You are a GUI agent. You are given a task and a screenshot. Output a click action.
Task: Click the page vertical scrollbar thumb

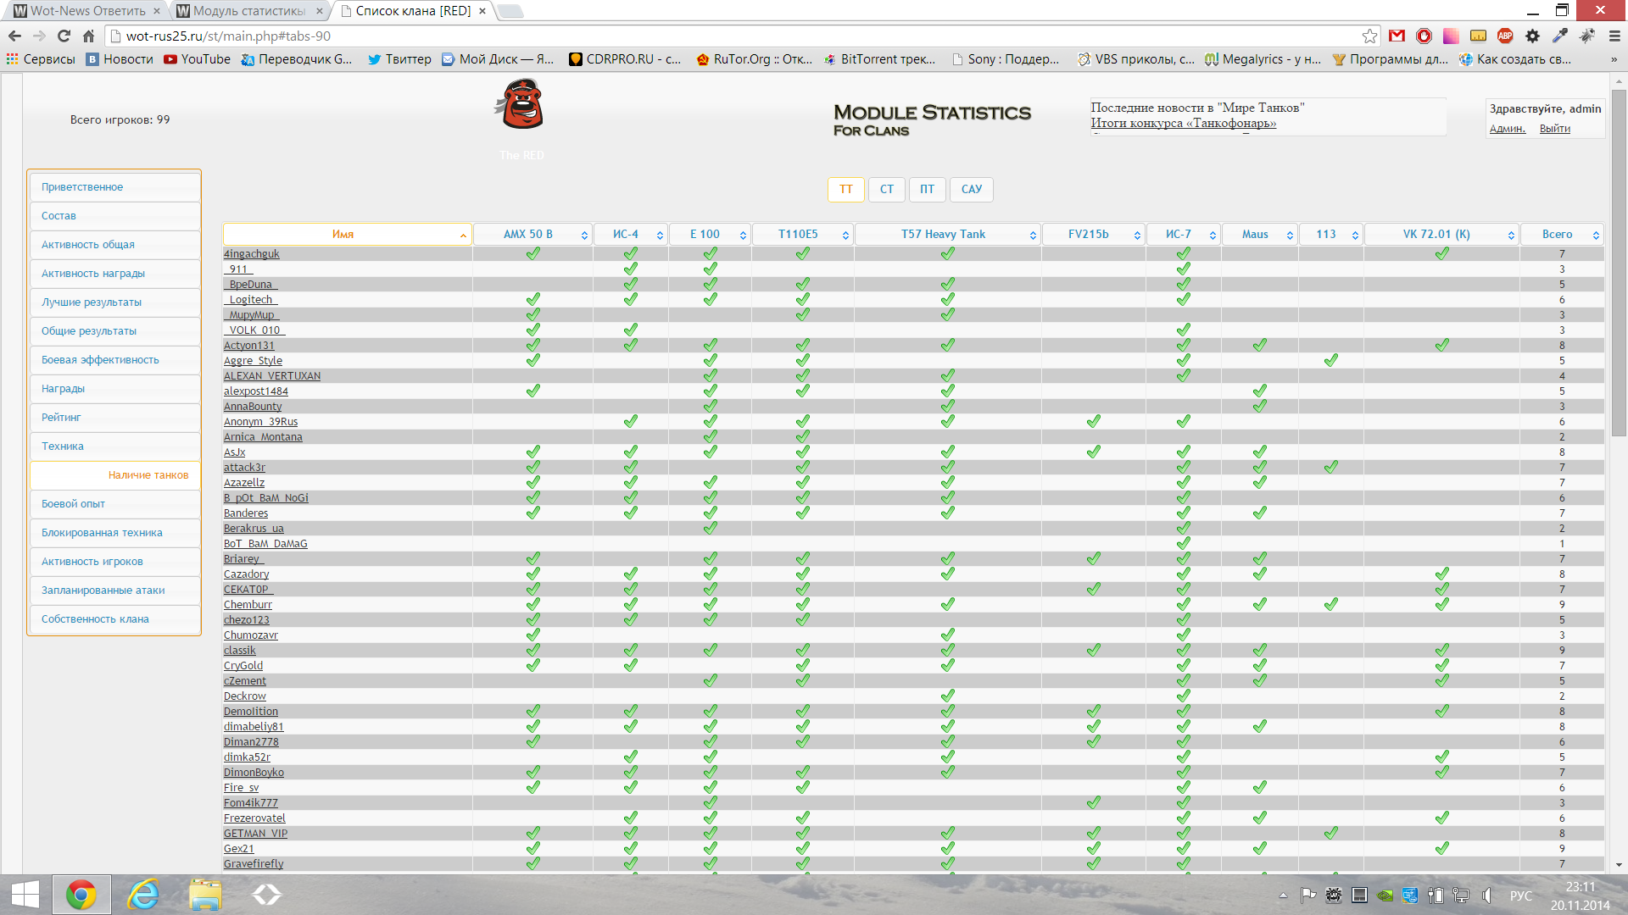point(1619,263)
